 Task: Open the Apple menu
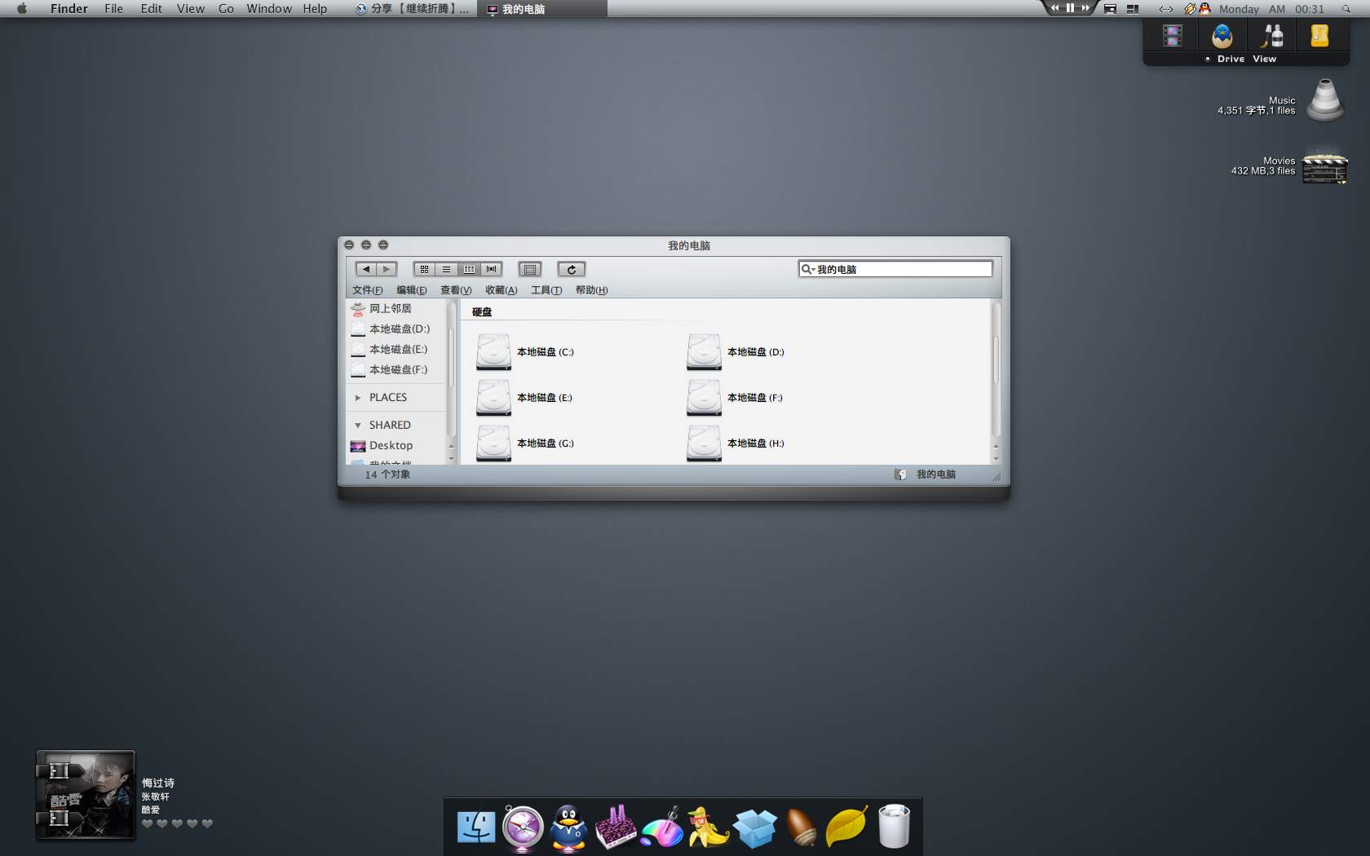click(x=22, y=9)
